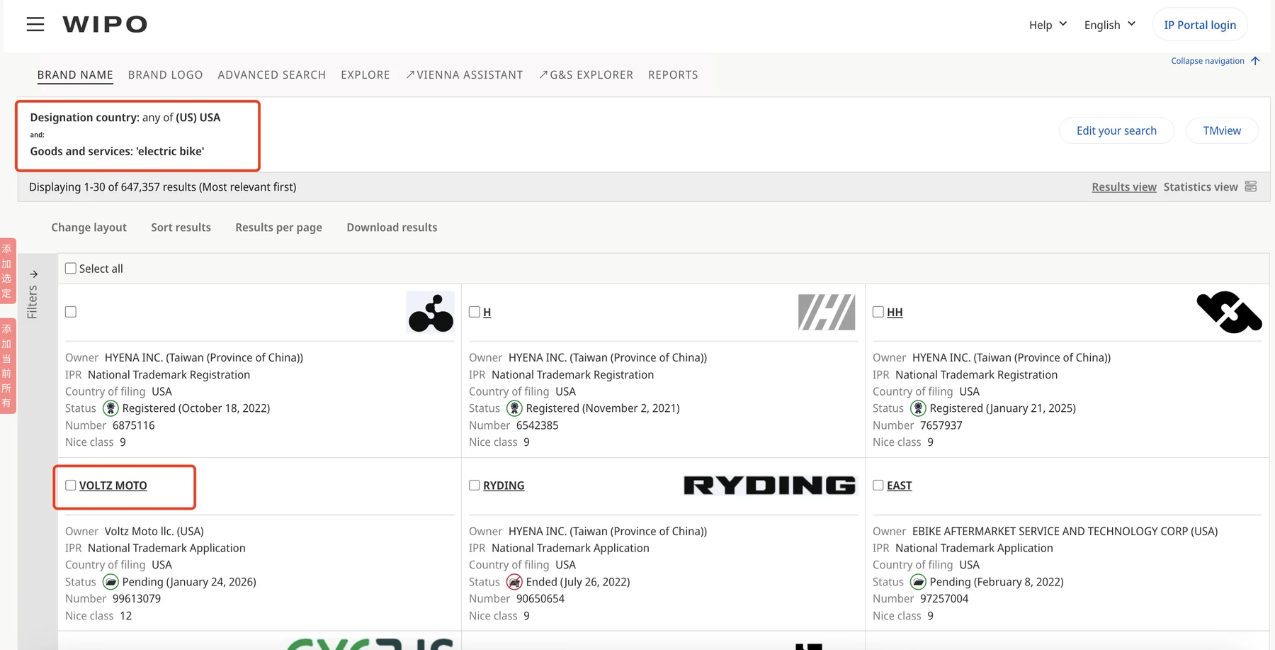Open the Help dropdown
The width and height of the screenshot is (1275, 650).
(1048, 25)
